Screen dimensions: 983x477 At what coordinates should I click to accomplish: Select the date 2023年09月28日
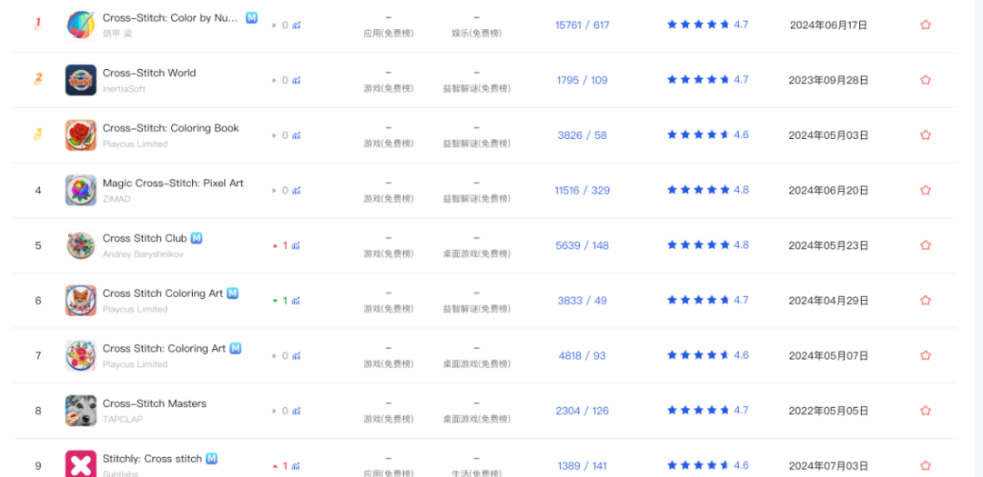tap(828, 80)
